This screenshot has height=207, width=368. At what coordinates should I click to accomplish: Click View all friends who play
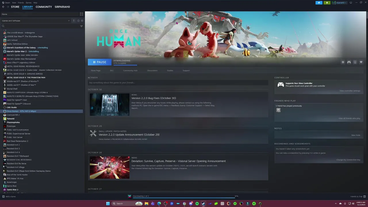[x=349, y=118]
